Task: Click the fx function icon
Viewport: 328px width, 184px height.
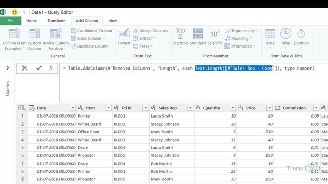Action: [x=51, y=68]
